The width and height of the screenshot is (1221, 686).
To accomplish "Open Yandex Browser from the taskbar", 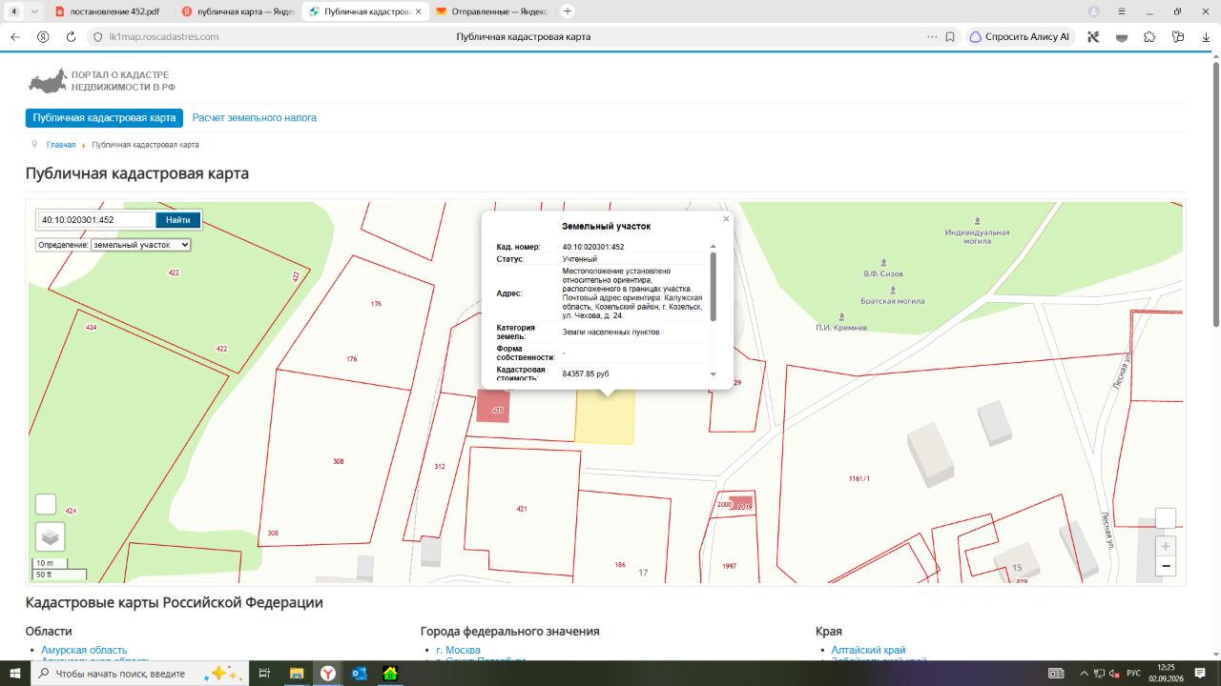I will click(327, 673).
